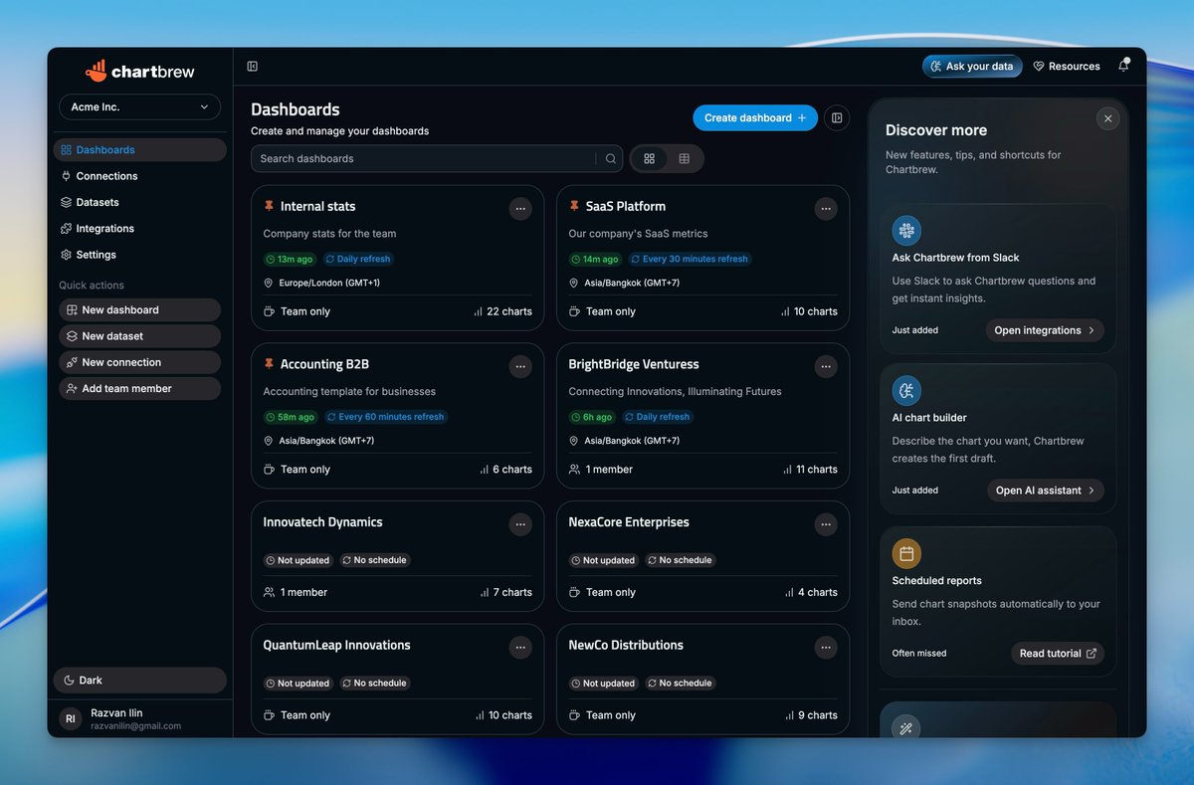This screenshot has height=785, width=1194.
Task: Open Datasets in sidebar
Action: click(139, 202)
